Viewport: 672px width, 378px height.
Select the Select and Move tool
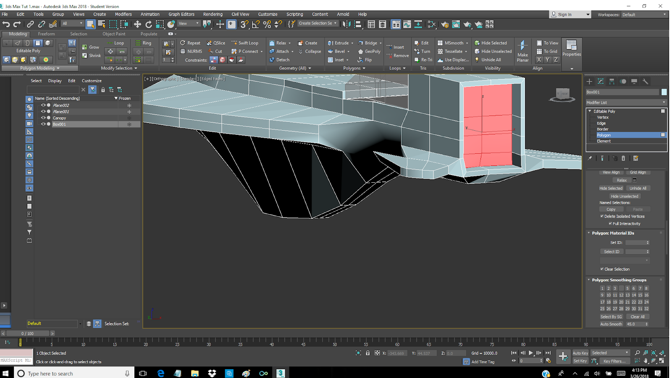137,24
